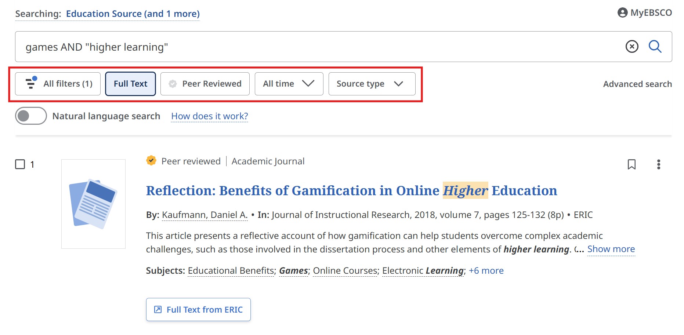Expand the Source type dropdown

tap(371, 84)
